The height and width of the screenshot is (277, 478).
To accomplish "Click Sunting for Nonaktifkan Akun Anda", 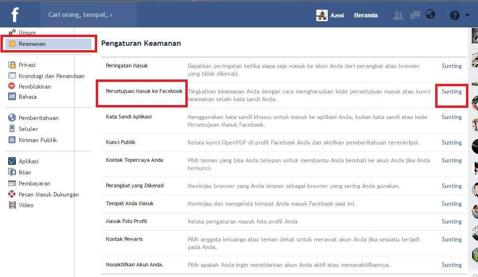I will (x=452, y=265).
